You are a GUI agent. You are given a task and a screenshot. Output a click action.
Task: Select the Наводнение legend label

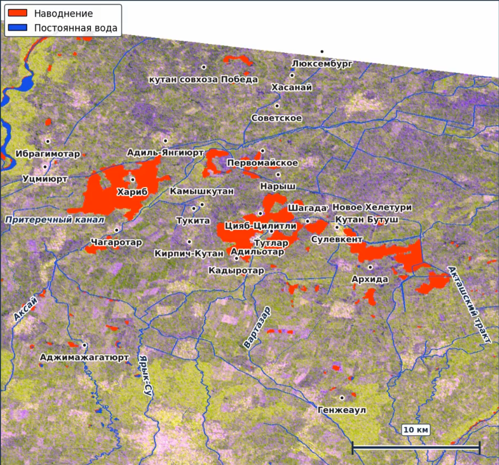[64, 13]
